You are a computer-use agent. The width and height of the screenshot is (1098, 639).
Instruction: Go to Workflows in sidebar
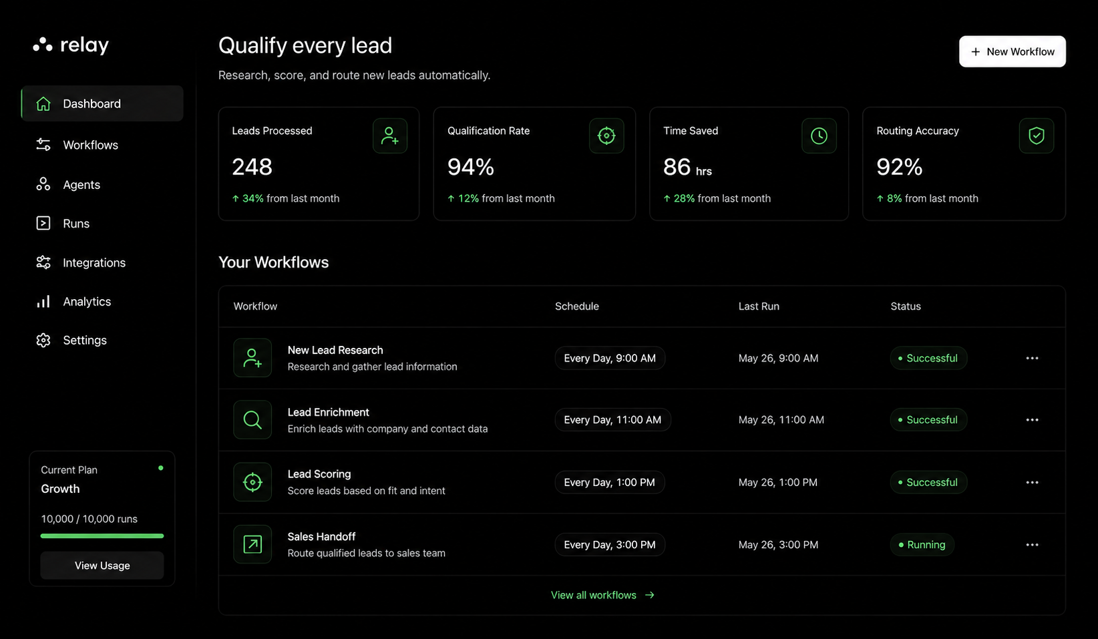(x=90, y=145)
